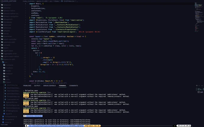Image resolution: width=204 pixels, height=127 pixels.
Task: Expand the Reducer folder
Action: click(x=9, y=74)
